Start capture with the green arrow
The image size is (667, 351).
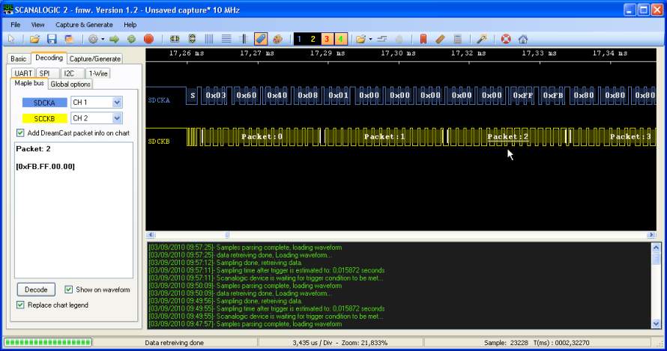pyautogui.click(x=114, y=39)
